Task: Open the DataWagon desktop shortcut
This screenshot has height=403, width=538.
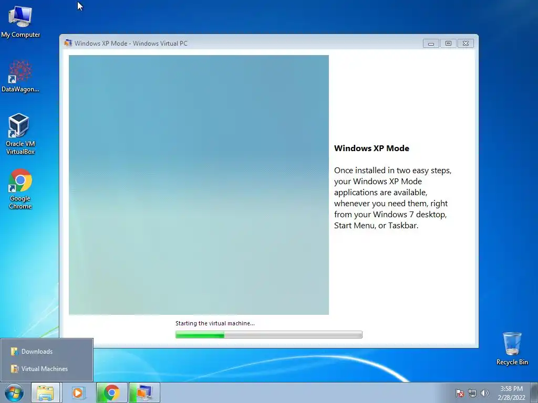Action: (20, 76)
